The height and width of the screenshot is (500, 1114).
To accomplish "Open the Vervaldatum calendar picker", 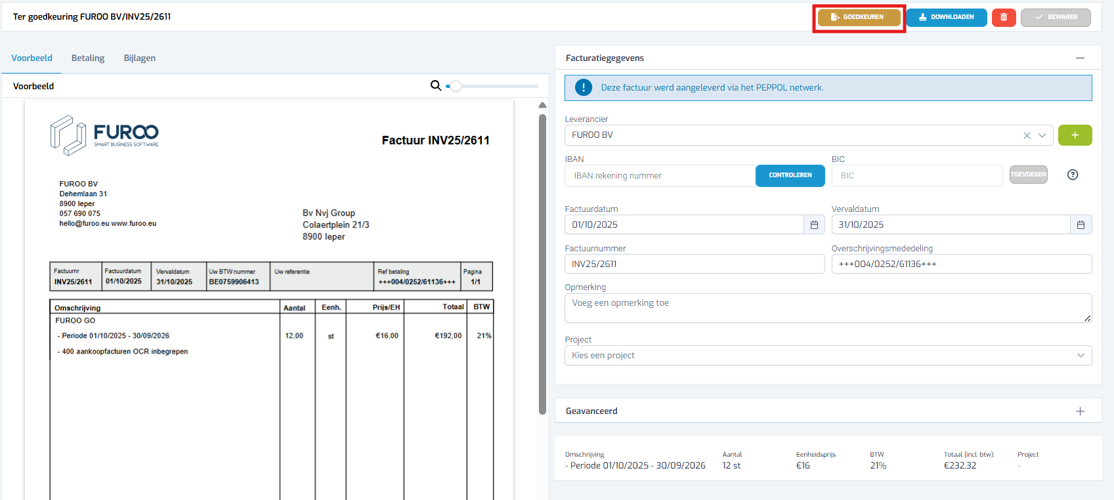I will (x=1081, y=224).
